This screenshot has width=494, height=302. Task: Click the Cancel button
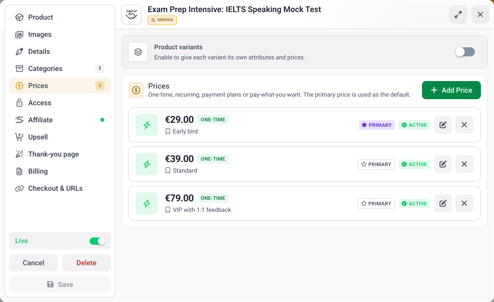click(34, 262)
